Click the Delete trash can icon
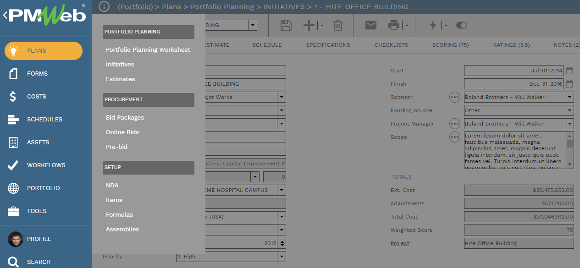Viewport: 580px width, 268px height. tap(338, 26)
